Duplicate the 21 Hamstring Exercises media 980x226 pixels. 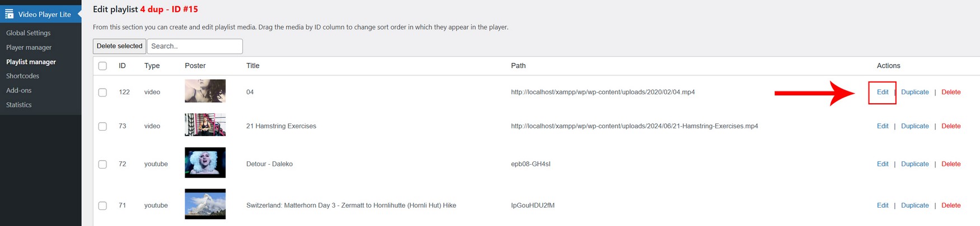click(915, 126)
